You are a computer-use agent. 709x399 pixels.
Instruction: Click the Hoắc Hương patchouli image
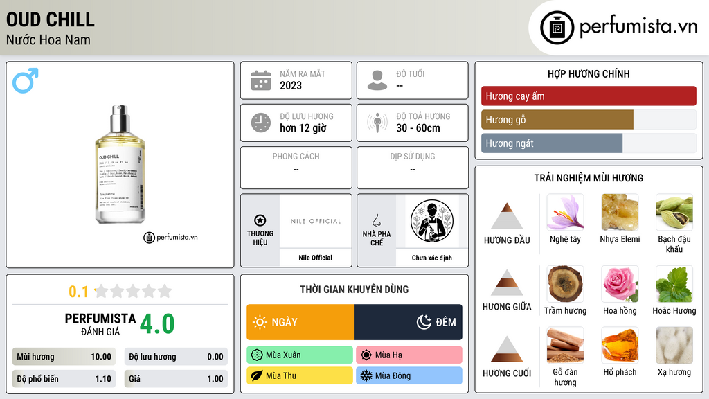[x=674, y=283]
